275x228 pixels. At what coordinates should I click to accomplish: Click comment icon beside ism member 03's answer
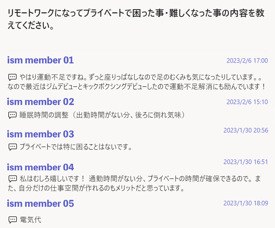click(x=12, y=147)
